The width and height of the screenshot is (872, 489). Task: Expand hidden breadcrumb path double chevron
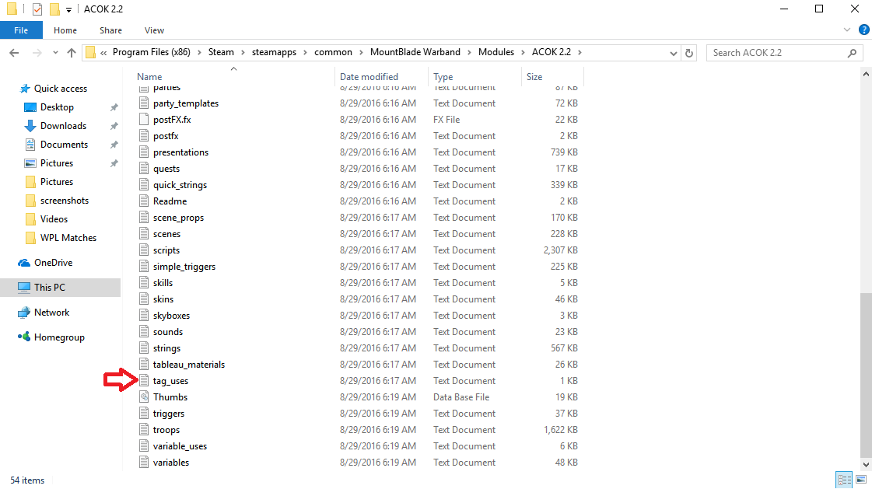(x=103, y=54)
